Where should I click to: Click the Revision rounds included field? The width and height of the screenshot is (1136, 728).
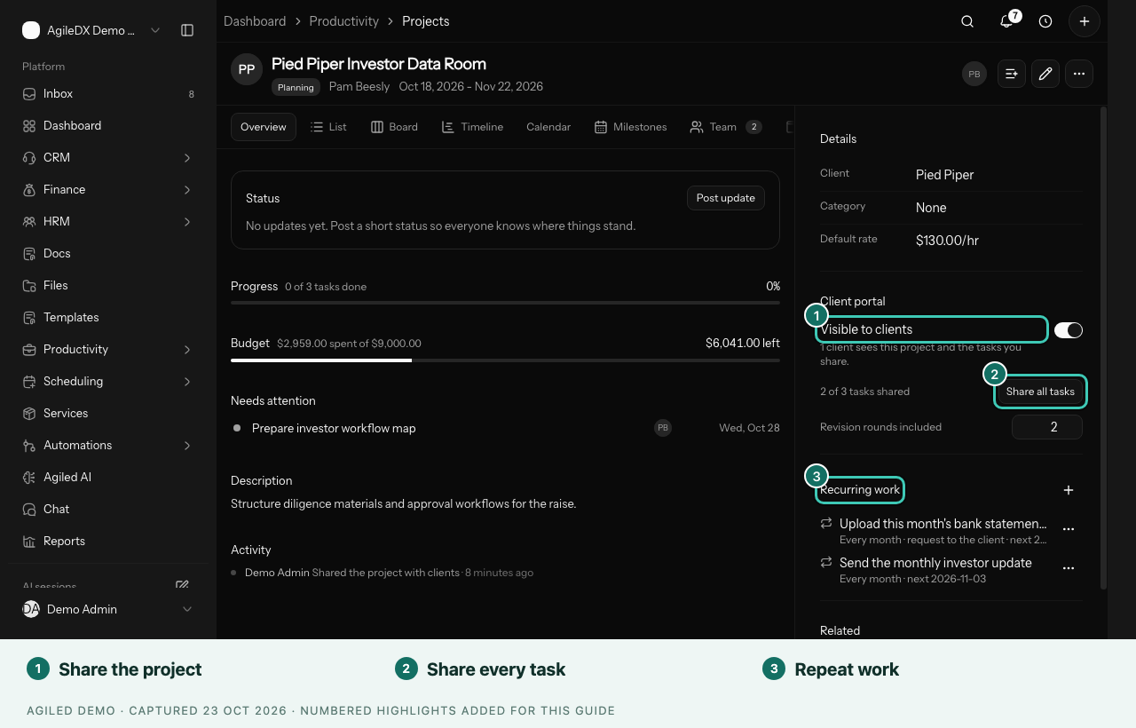click(x=1047, y=427)
